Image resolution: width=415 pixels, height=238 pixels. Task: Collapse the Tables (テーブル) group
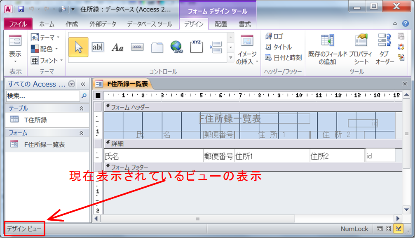pos(81,108)
